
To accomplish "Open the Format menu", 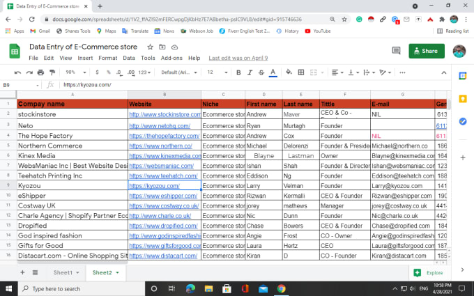I will pyautogui.click(x=107, y=58).
